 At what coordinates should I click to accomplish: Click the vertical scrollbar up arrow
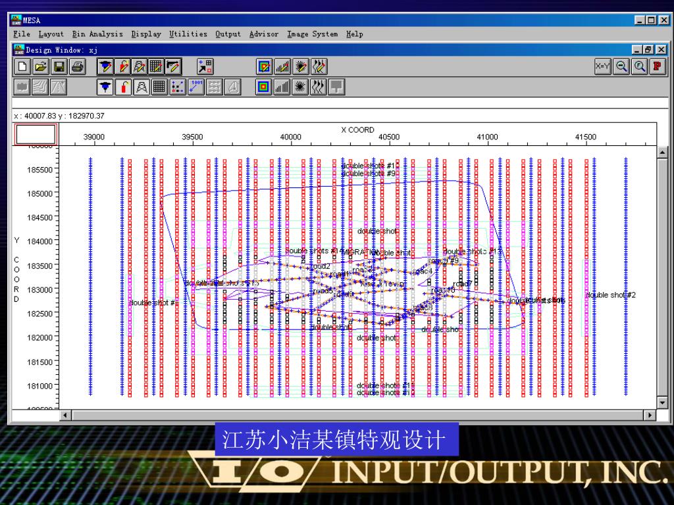click(662, 152)
